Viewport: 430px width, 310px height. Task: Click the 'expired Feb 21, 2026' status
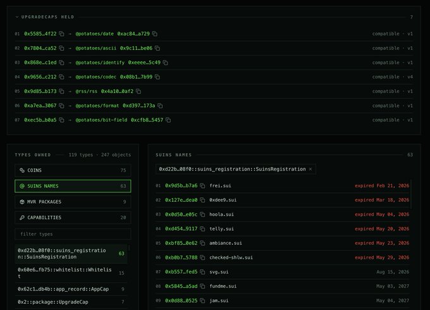pos(382,186)
